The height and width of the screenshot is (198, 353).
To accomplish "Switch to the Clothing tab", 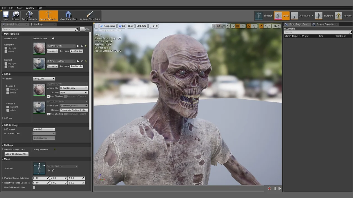I will 38,24.
